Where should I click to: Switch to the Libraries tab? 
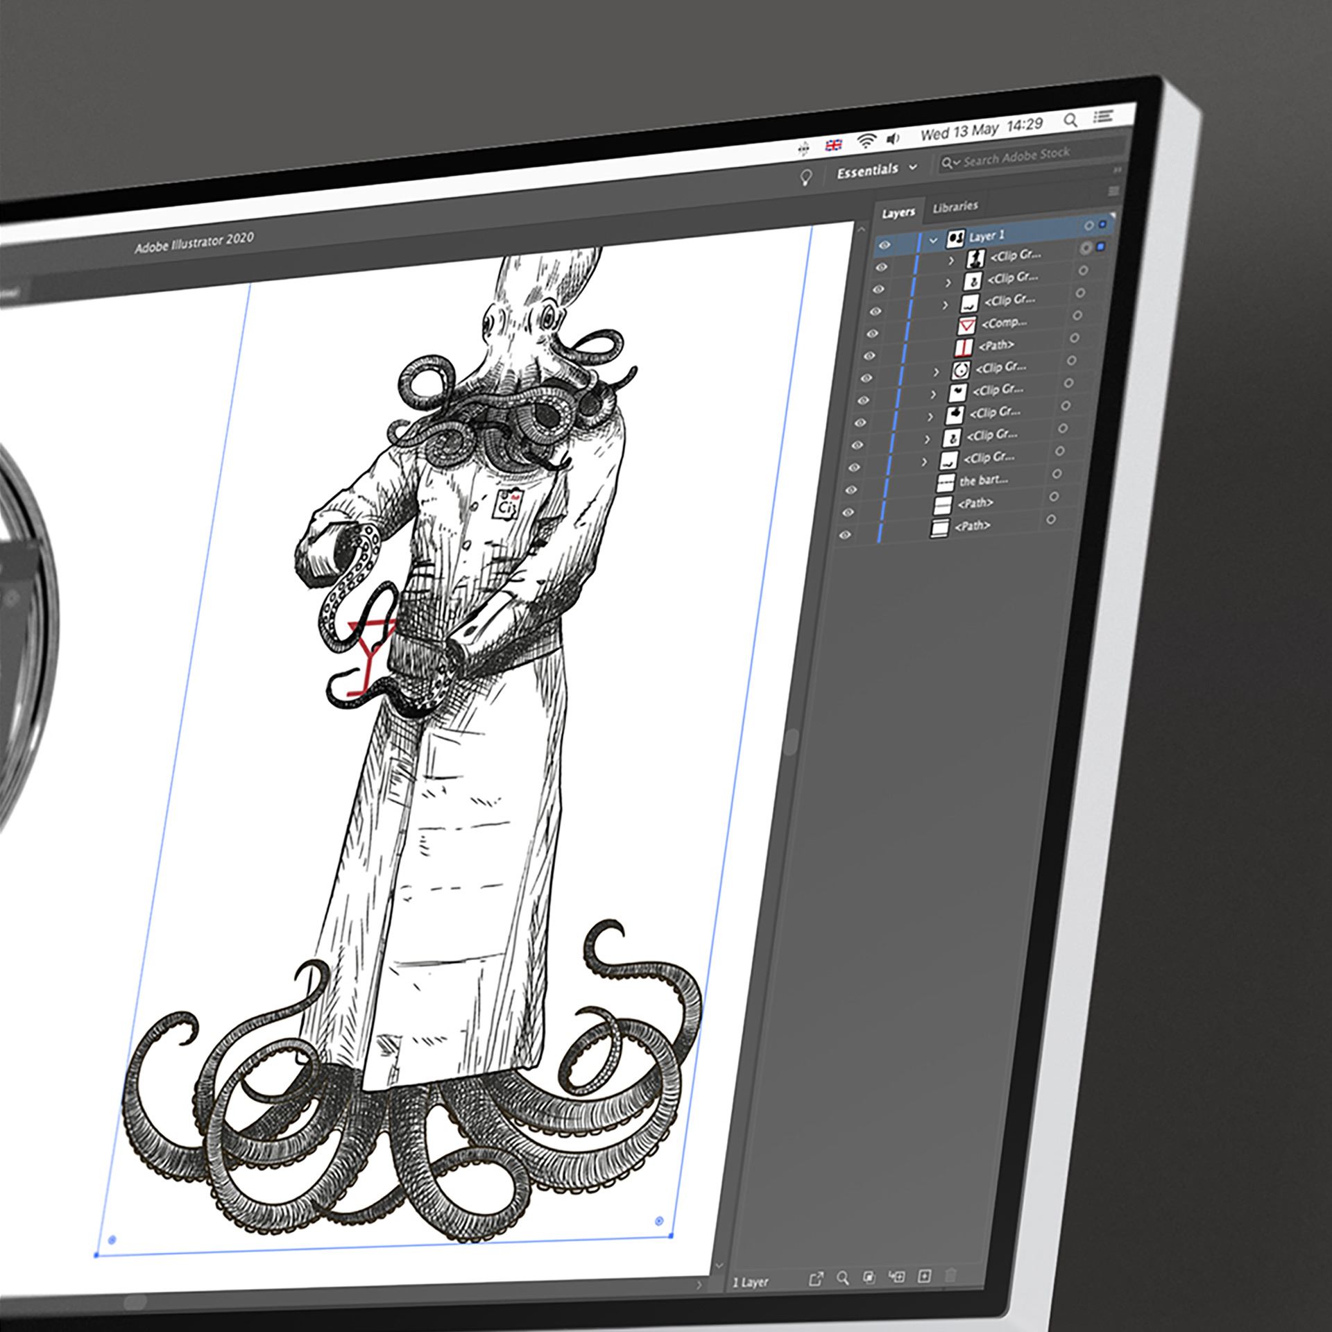[955, 207]
